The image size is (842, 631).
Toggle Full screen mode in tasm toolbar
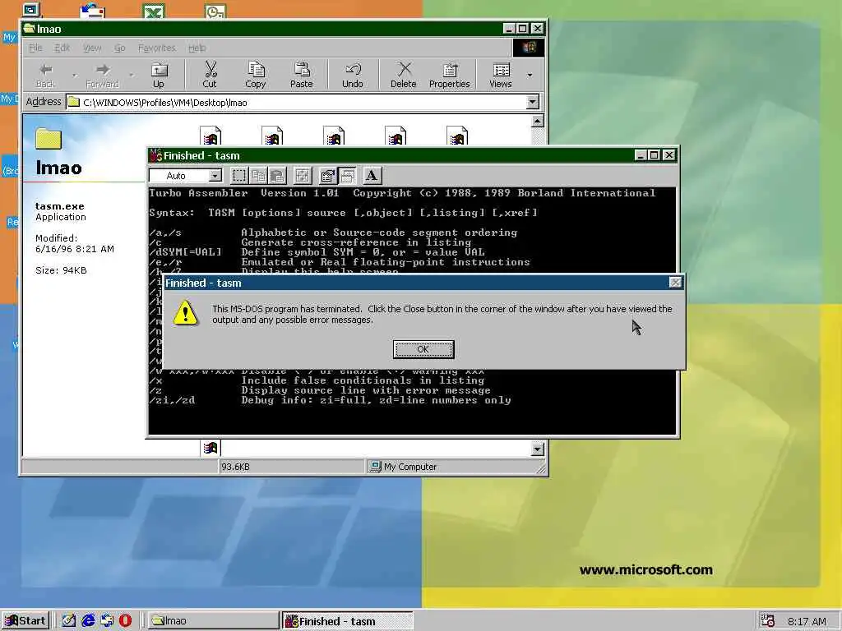tap(303, 176)
